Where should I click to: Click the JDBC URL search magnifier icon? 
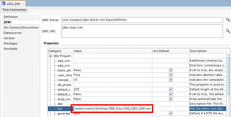(x=228, y=31)
